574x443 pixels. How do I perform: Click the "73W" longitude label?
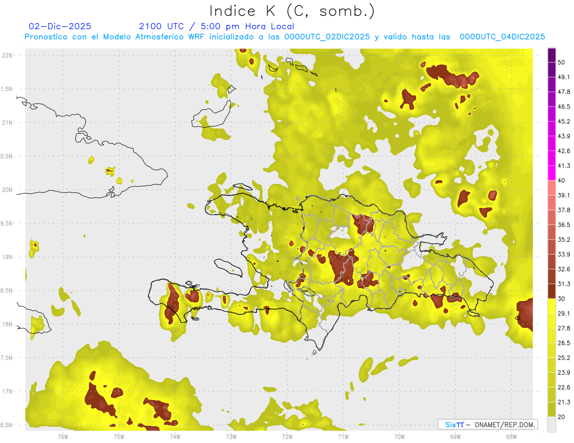231,436
